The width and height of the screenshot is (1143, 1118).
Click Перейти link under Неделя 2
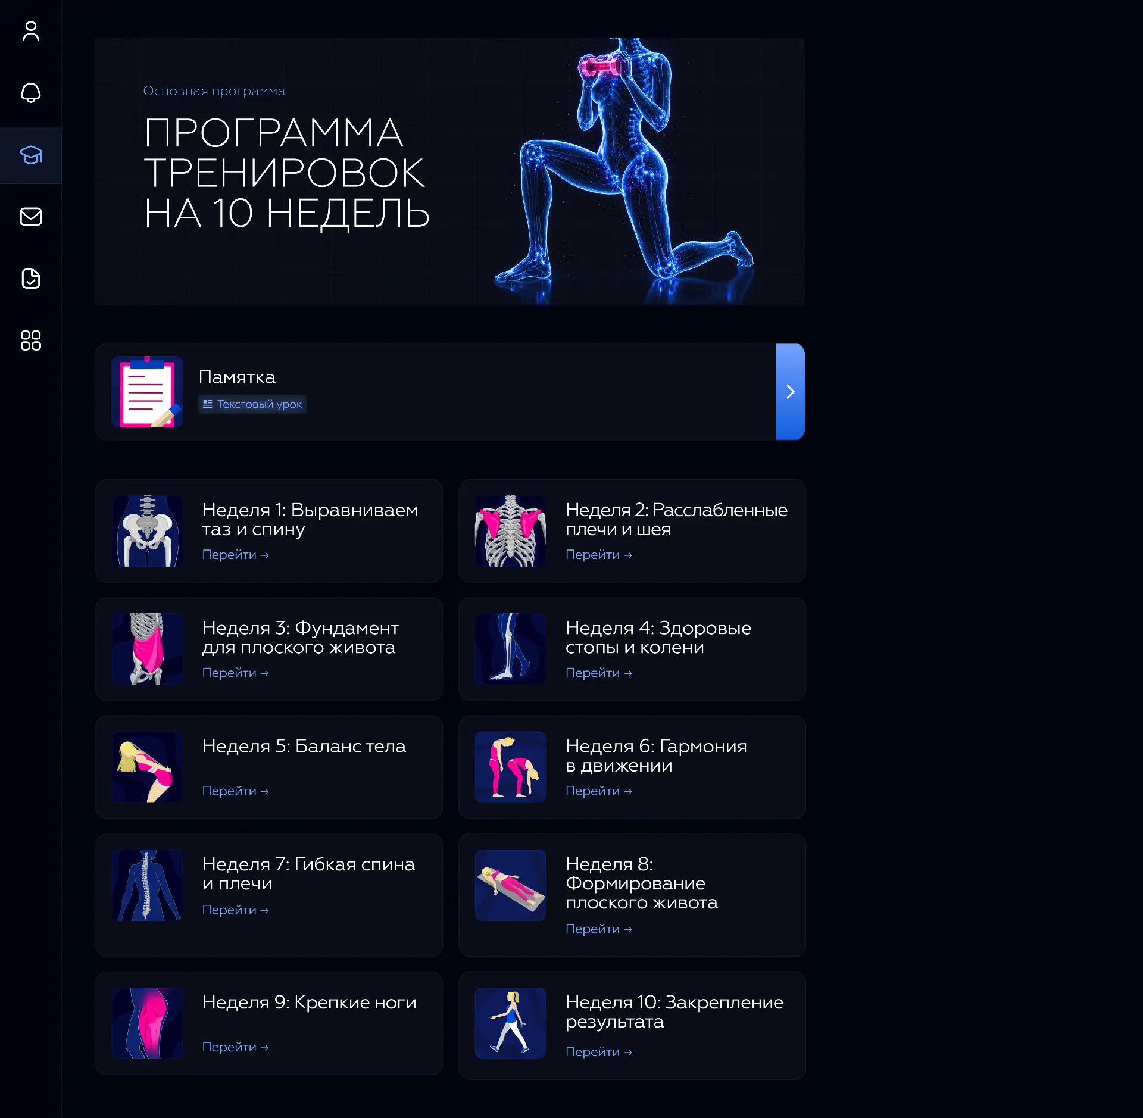pos(599,555)
